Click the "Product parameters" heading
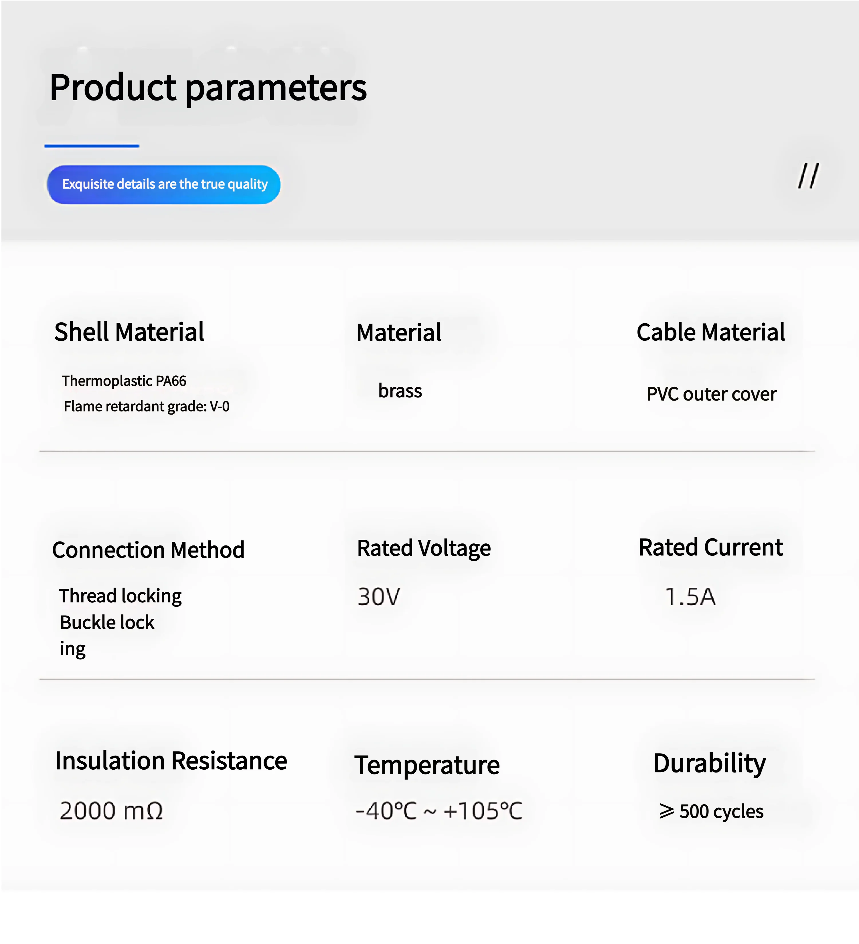859x944 pixels. (x=208, y=88)
